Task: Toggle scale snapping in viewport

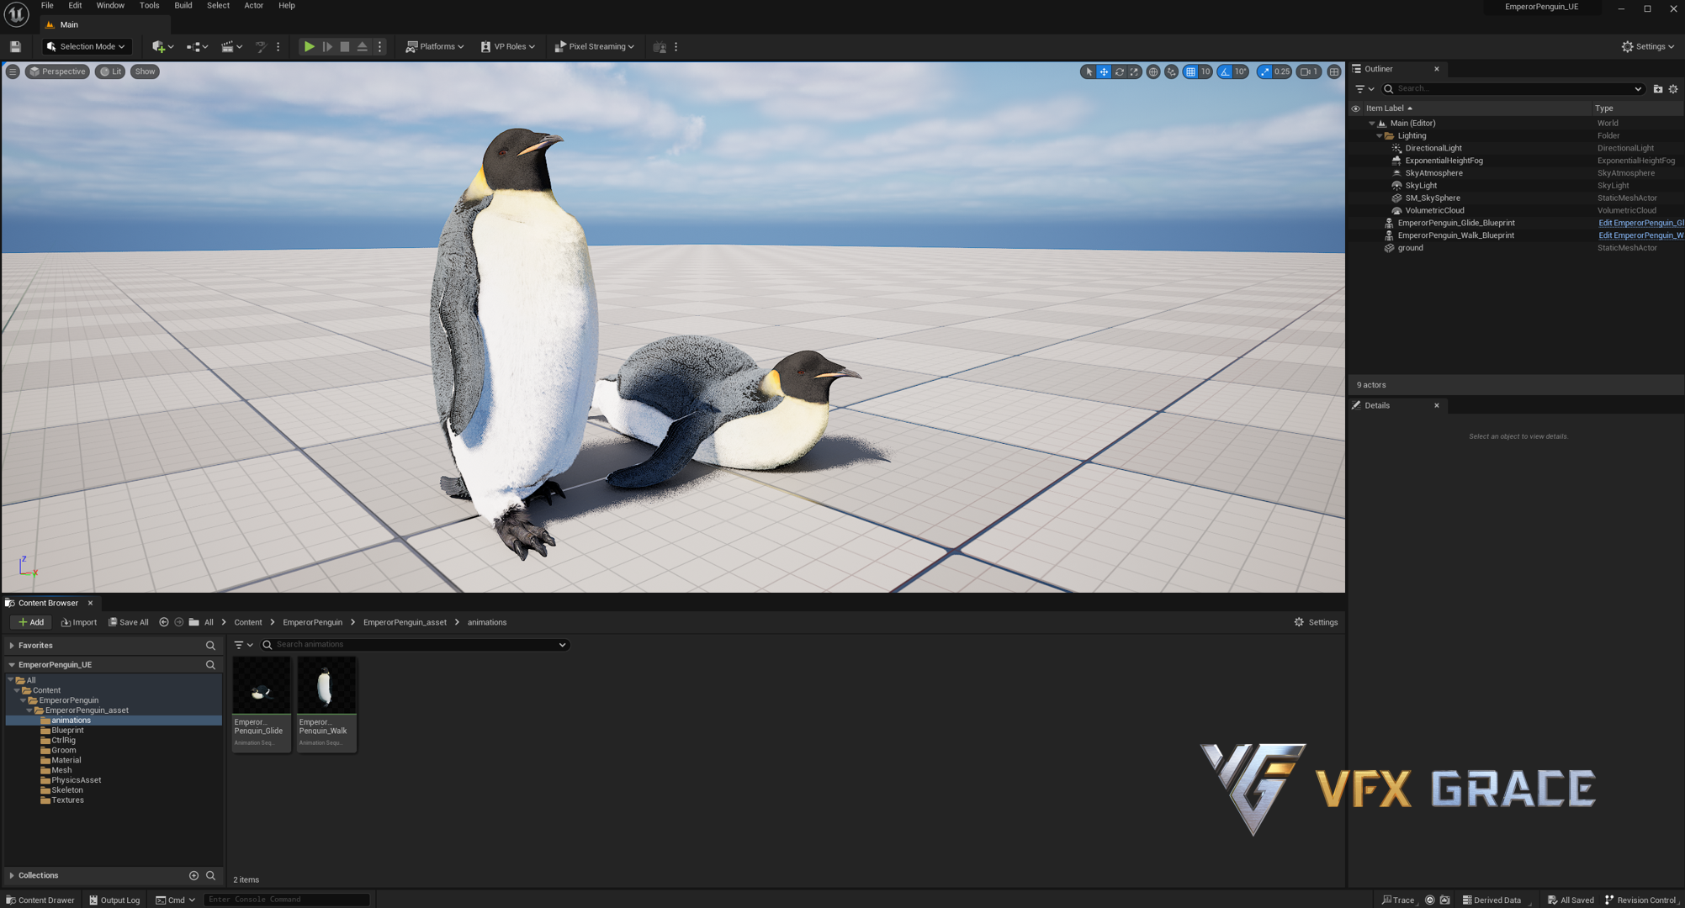Action: click(x=1264, y=72)
